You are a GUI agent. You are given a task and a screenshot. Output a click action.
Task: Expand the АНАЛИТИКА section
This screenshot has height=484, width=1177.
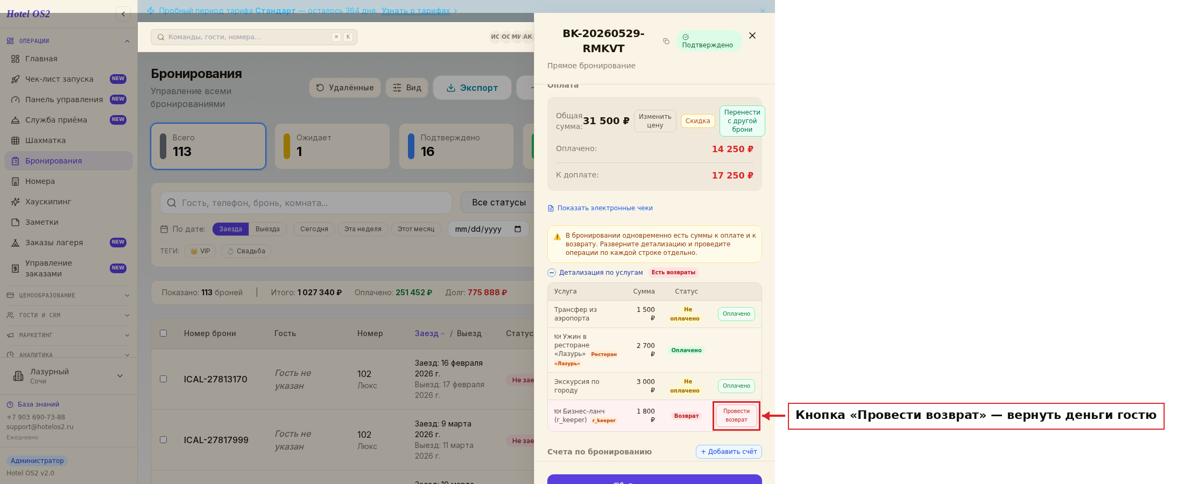click(68, 354)
